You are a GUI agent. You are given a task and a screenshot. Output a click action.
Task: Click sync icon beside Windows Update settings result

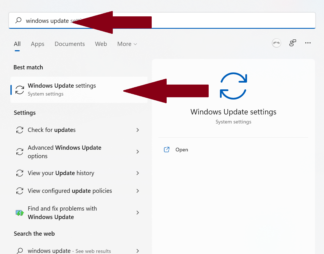coord(20,90)
